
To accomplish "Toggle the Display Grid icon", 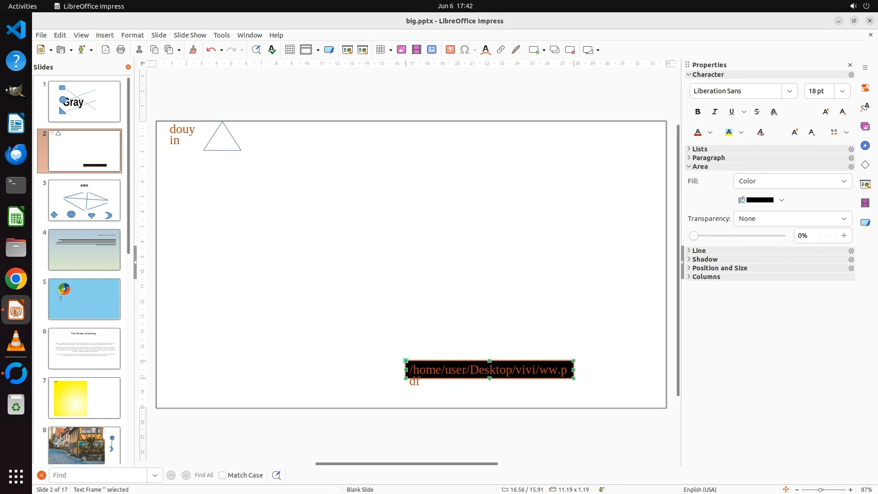I will pos(289,50).
